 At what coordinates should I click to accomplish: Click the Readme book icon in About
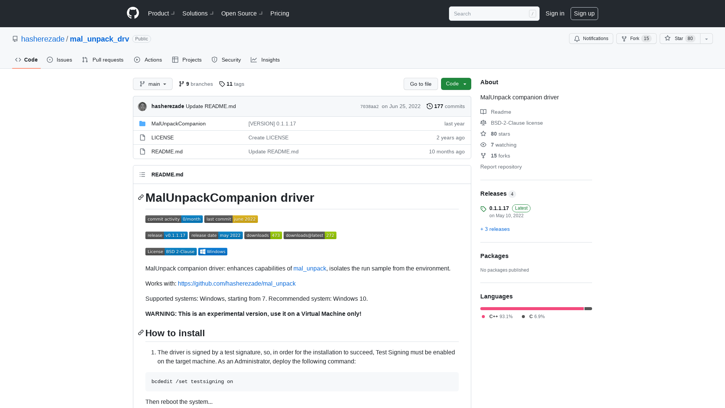coord(483,112)
